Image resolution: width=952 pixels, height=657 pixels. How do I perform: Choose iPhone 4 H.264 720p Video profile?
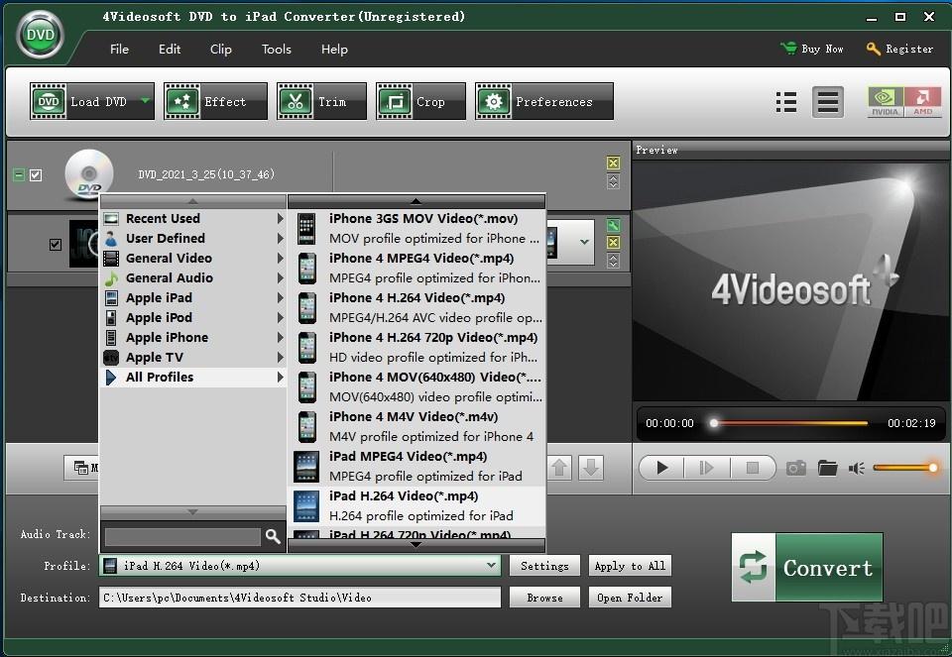(417, 348)
